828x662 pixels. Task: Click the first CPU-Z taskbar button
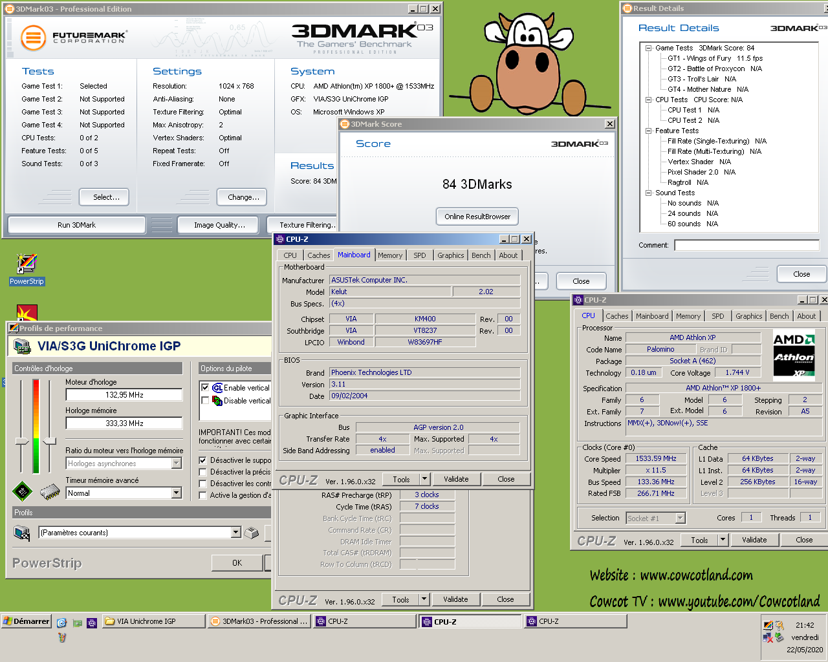365,621
